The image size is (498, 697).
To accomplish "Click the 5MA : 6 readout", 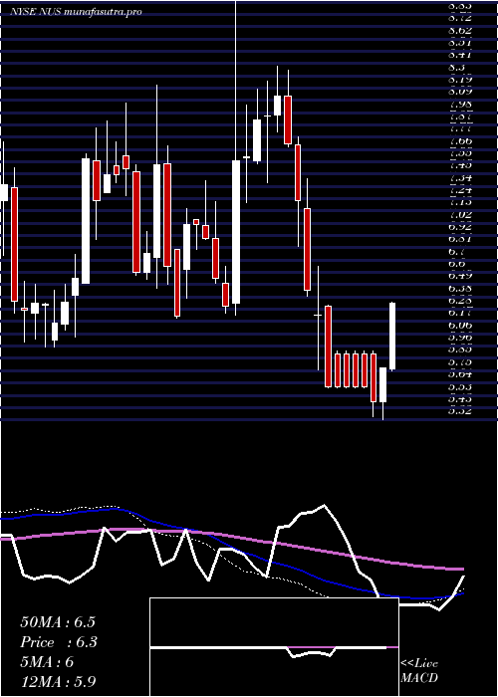I will tap(47, 662).
